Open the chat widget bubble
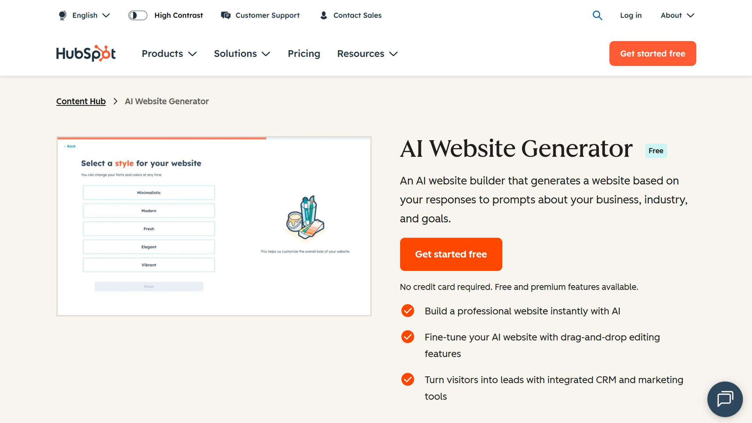 pos(725,399)
